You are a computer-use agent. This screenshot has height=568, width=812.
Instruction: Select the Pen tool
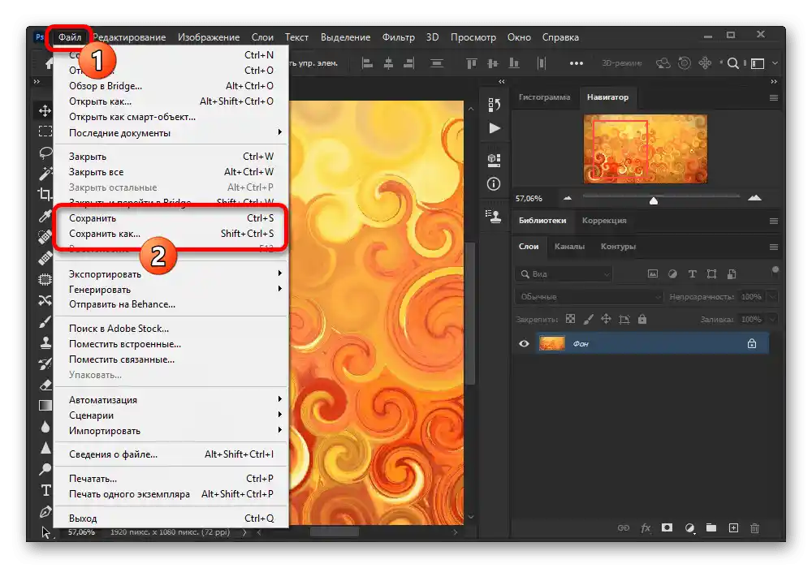click(45, 512)
